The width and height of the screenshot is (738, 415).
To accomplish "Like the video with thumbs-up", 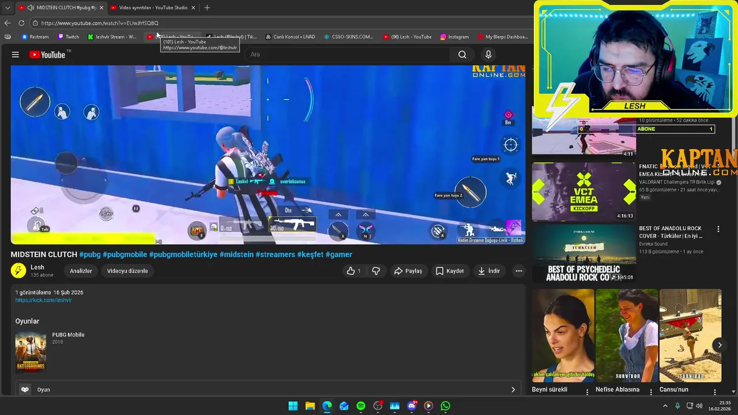I will point(354,271).
